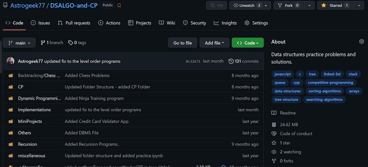Open the dropdown arrow next to Starred
Image resolution: width=368 pixels, height=167 pixels.
click(359, 5)
